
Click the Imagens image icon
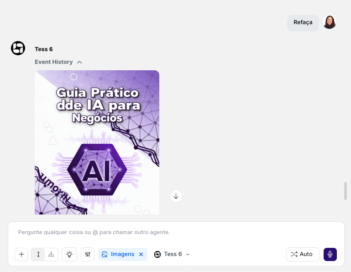pyautogui.click(x=105, y=254)
